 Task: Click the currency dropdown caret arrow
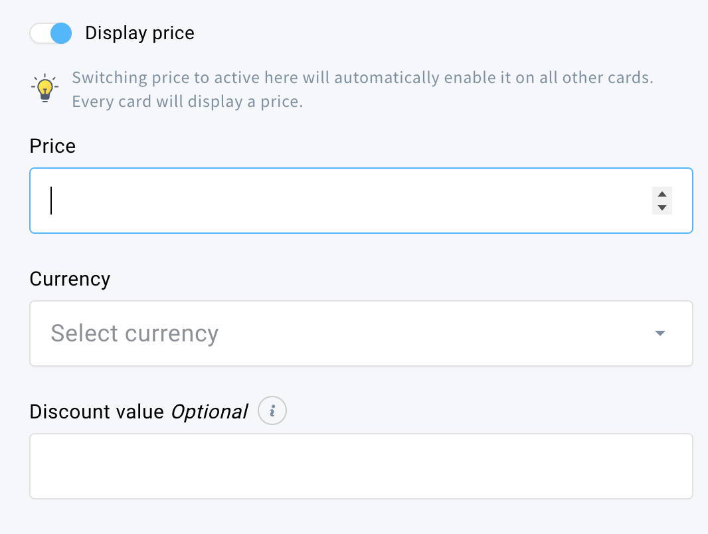coord(660,333)
